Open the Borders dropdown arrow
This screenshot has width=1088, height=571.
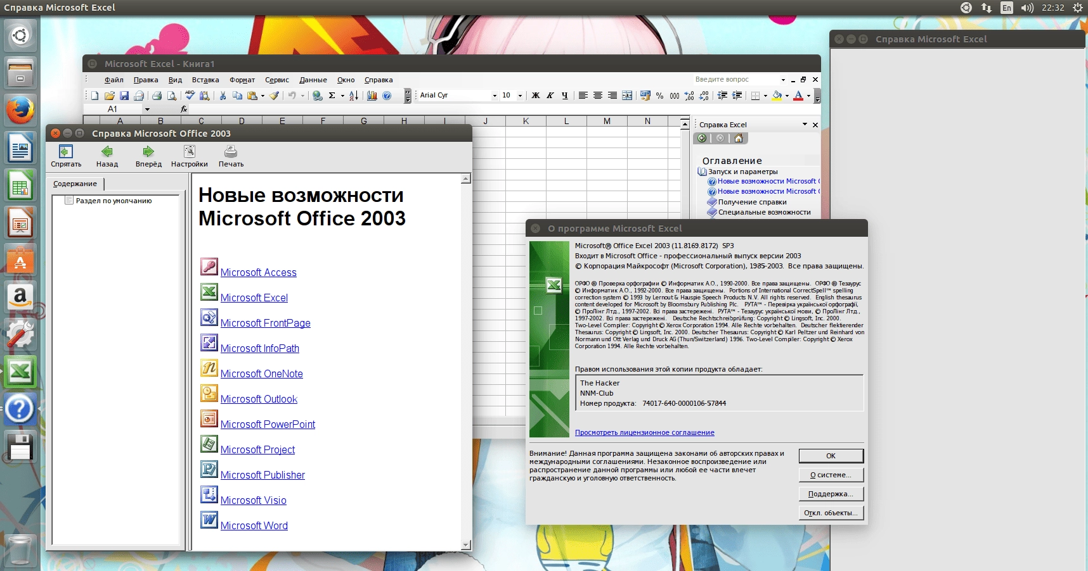(x=765, y=96)
